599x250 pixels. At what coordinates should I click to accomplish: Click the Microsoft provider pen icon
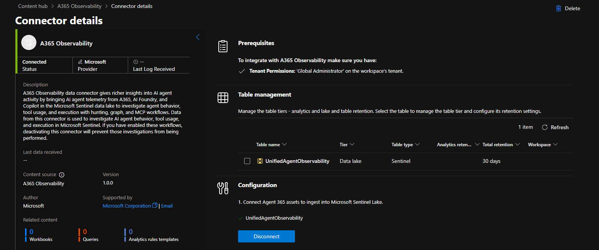pyautogui.click(x=80, y=62)
